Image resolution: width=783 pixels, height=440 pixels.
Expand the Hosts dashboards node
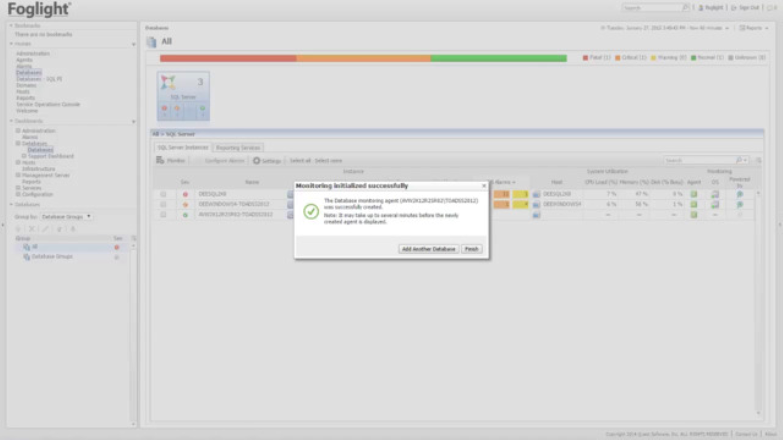18,163
